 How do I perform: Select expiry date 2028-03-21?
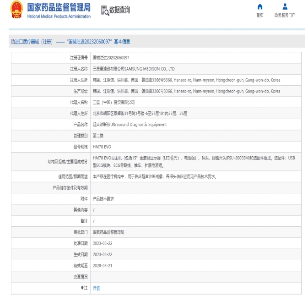pos(103,266)
